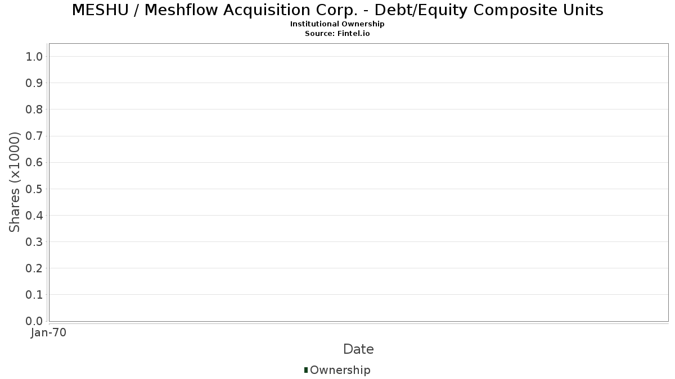
Task: Click the 0.9 y-axis tick label
Action: pyautogui.click(x=34, y=83)
